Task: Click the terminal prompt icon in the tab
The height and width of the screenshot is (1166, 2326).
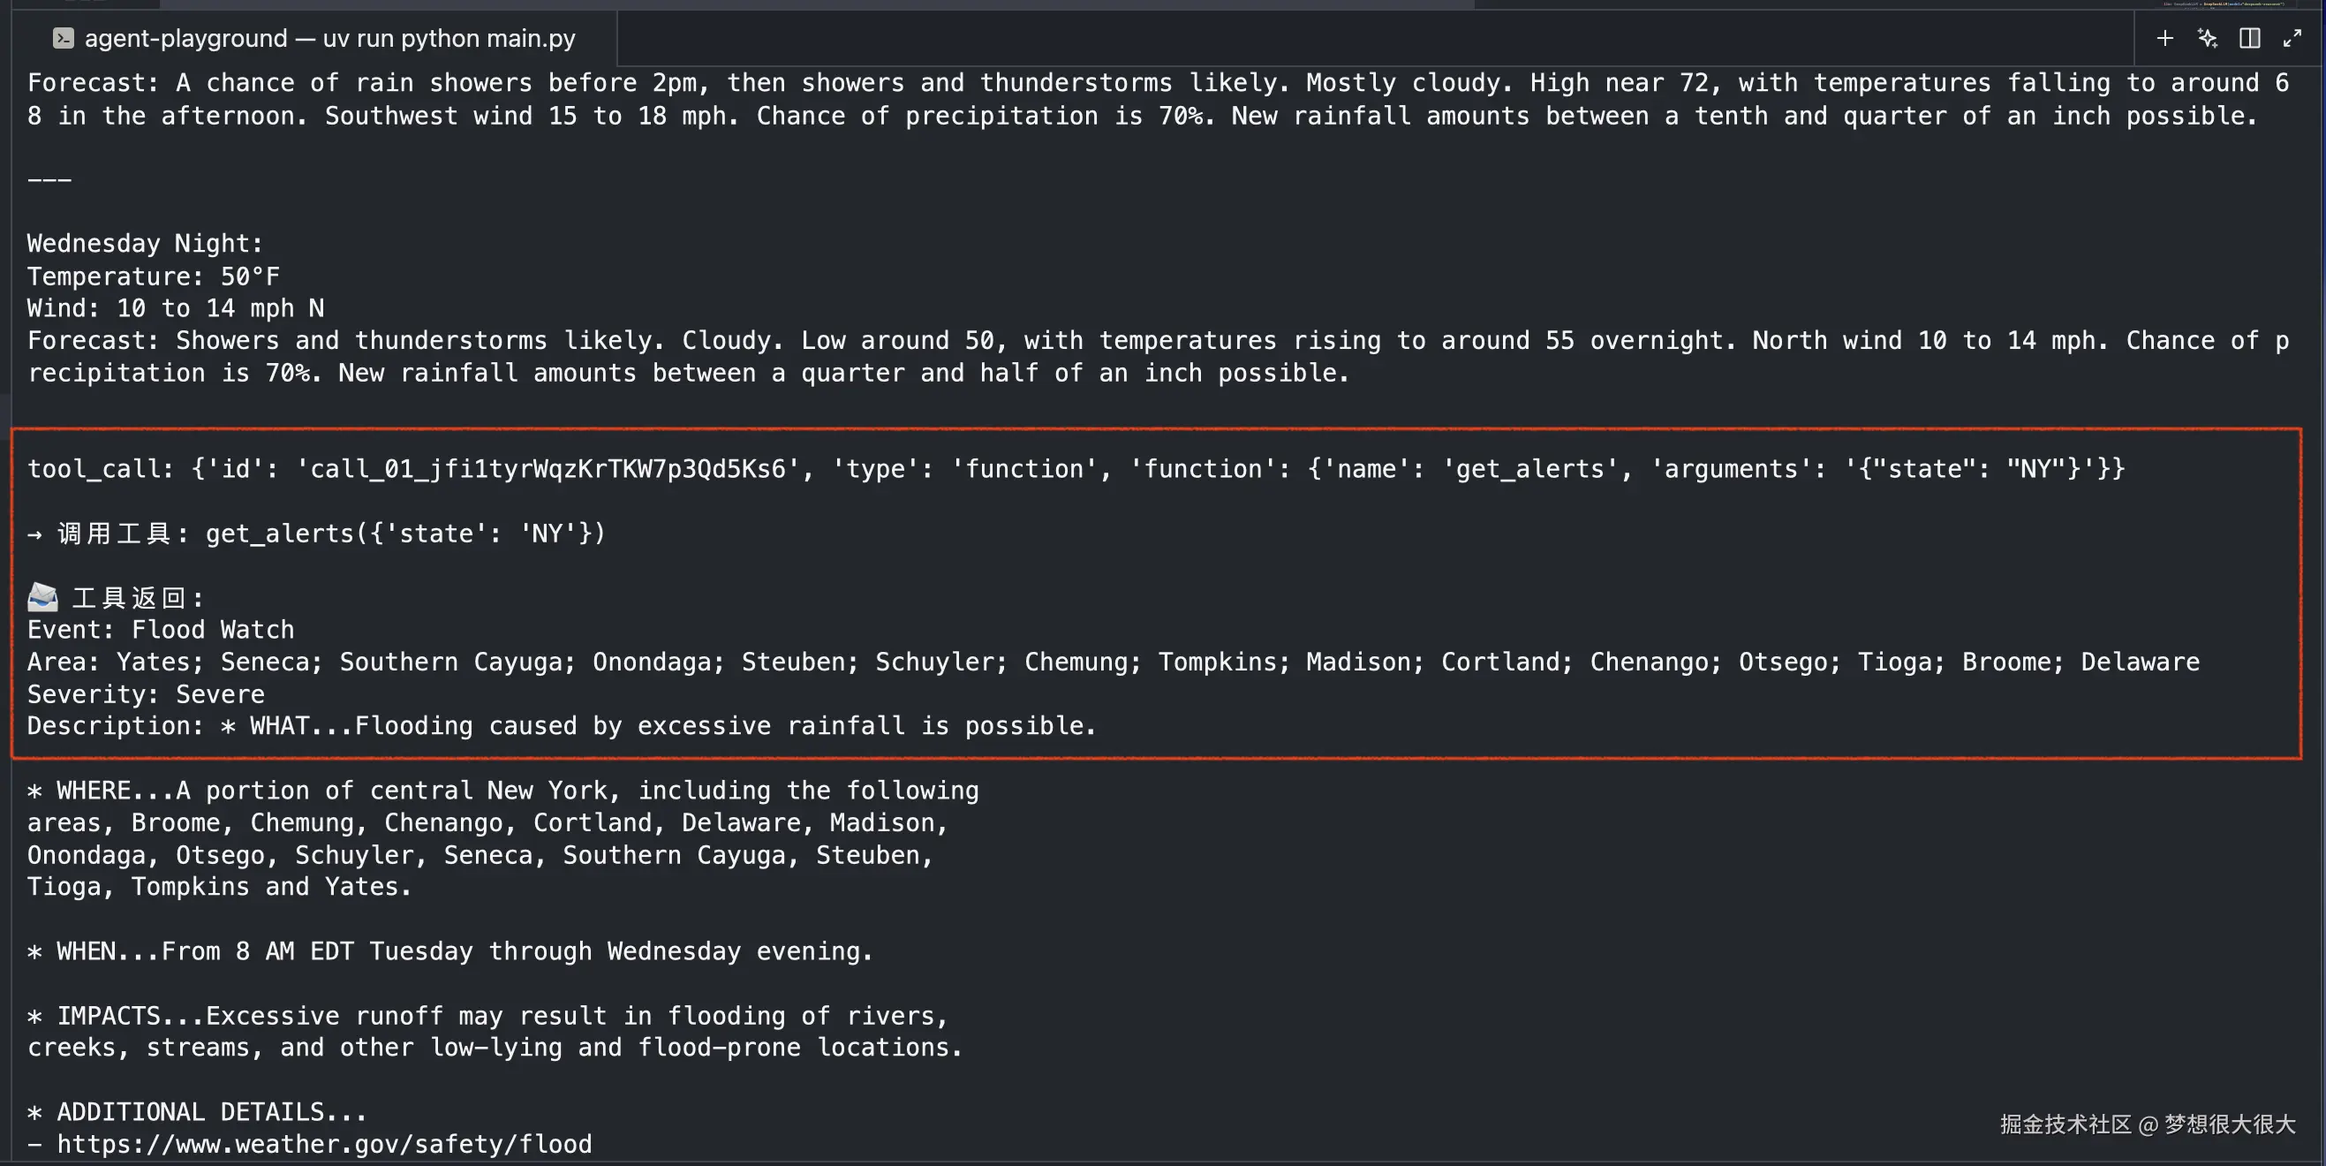Action: (63, 38)
